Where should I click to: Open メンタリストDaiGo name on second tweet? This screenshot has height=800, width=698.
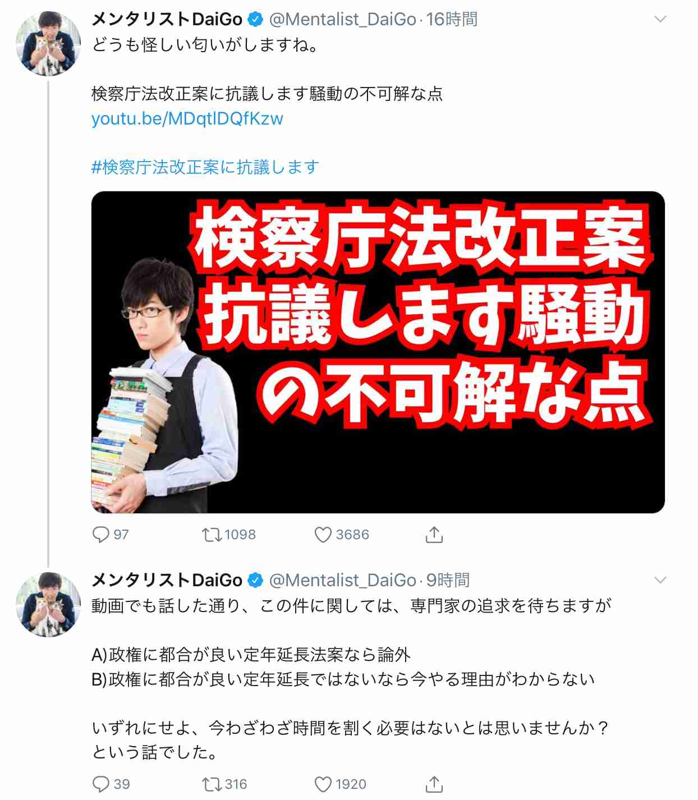click(167, 580)
